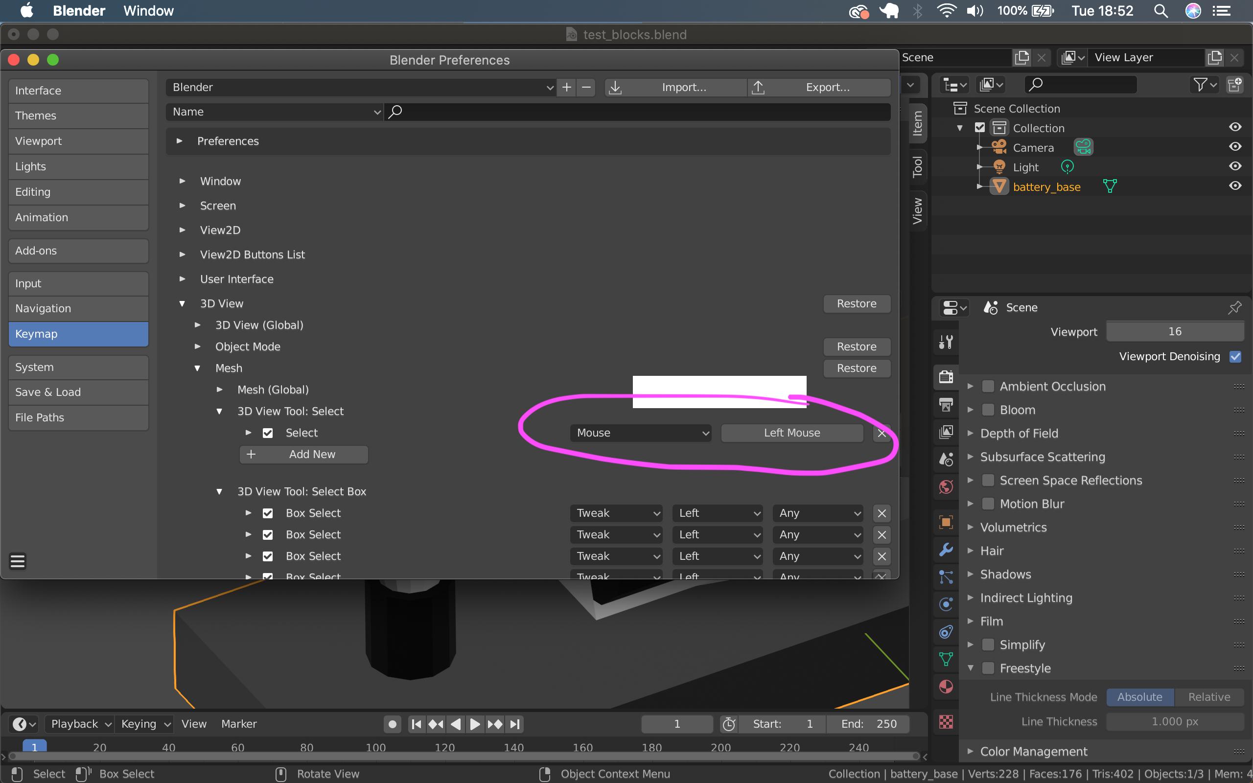Screen dimensions: 1253x783
Task: Open the Mouse event type dropdown
Action: 641,433
